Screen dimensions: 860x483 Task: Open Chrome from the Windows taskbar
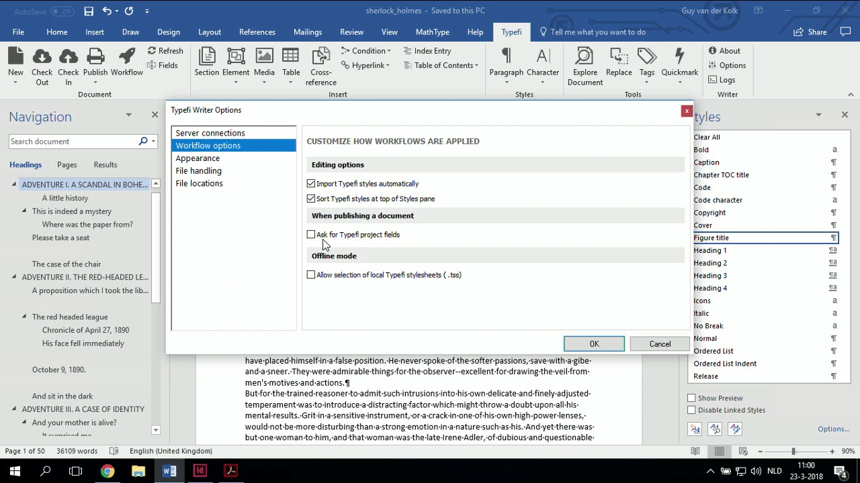point(107,471)
